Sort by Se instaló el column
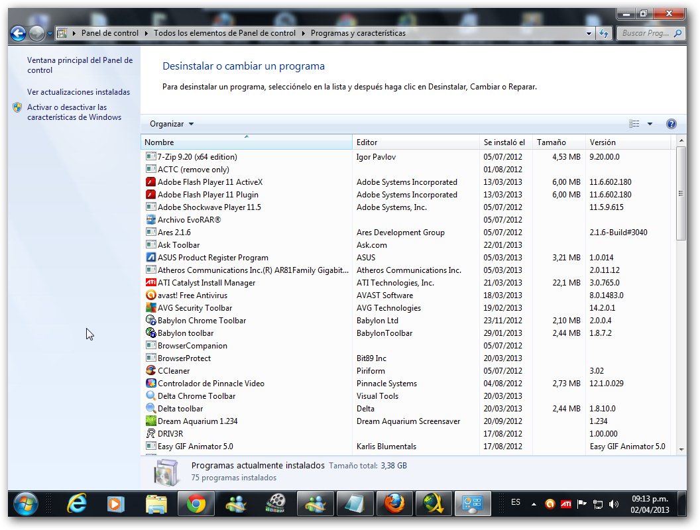This screenshot has height=530, width=700. click(506, 142)
